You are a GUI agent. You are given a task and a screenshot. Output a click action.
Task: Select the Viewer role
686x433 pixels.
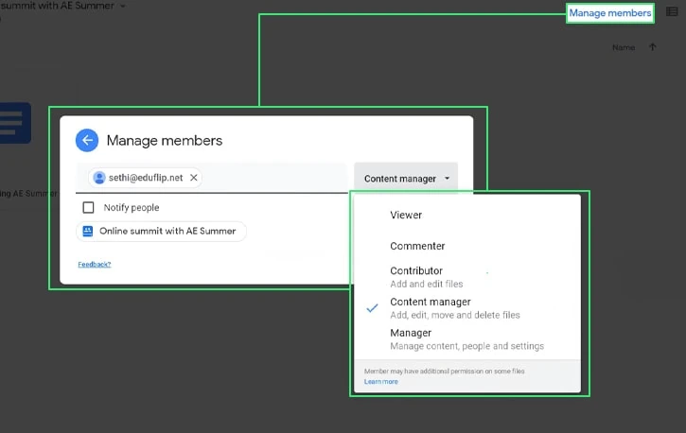pos(467,215)
